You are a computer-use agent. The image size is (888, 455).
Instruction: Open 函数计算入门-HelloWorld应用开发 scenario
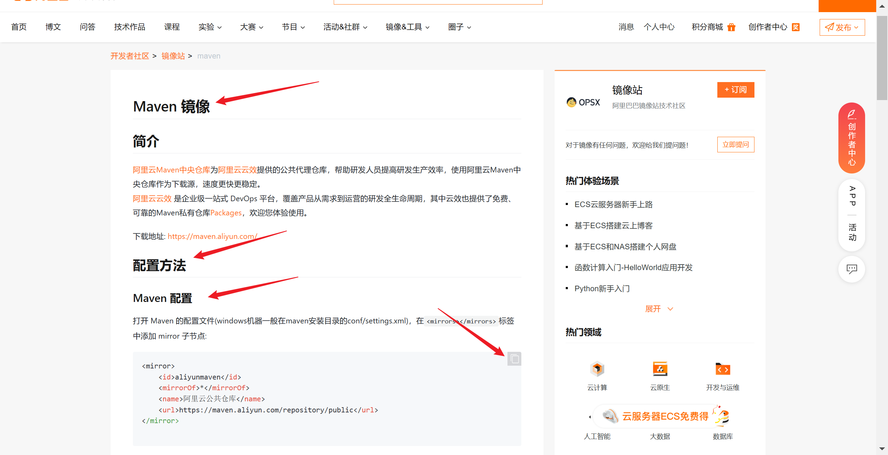[633, 268]
